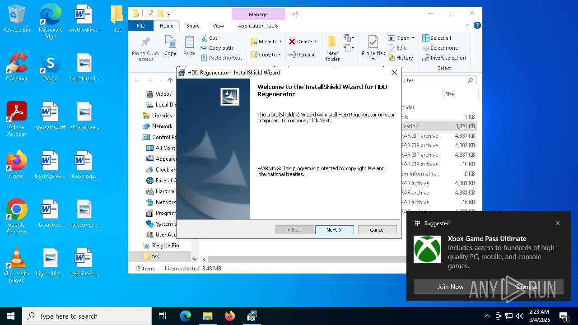Screen dimensions: 578x325
Task: Launch Firefox desktop shortcut
Action: coord(17,165)
